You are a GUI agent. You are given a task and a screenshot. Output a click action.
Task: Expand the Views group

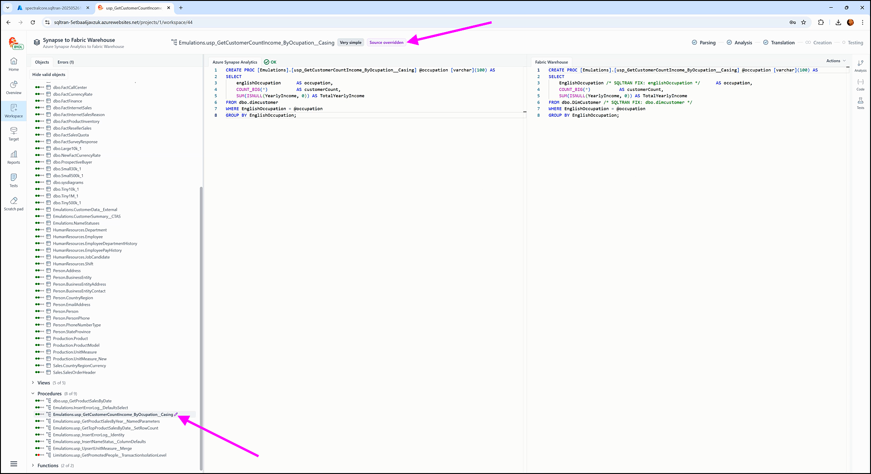pyautogui.click(x=33, y=383)
